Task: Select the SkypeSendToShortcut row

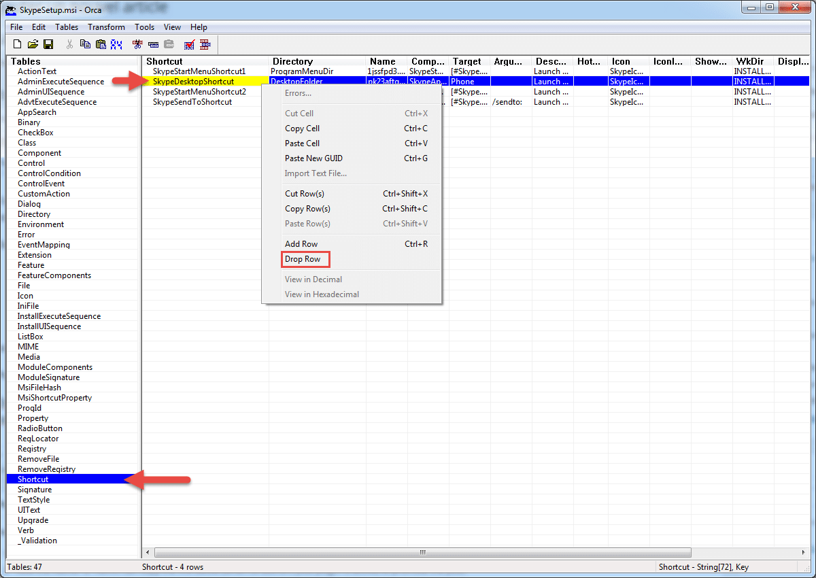Action: [192, 102]
